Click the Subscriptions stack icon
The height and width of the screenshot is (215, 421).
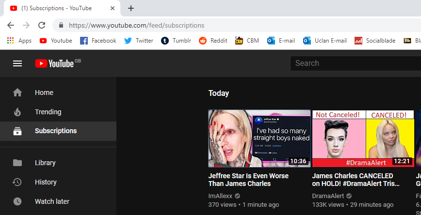(17, 131)
